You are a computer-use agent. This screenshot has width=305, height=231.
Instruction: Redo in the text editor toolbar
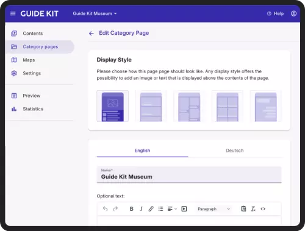click(x=115, y=208)
